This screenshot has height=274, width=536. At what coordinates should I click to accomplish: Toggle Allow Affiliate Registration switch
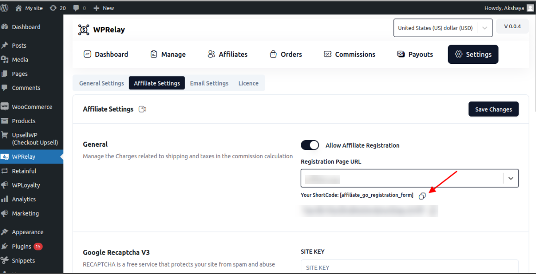[310, 145]
